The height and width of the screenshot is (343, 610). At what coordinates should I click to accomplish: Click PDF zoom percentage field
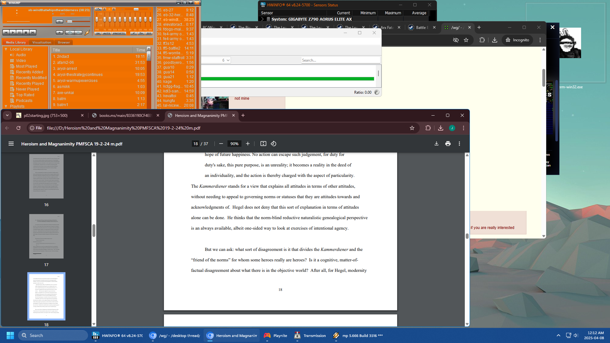[234, 144]
